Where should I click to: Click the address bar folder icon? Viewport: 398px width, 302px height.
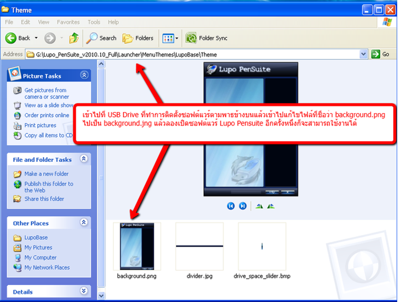coord(31,54)
